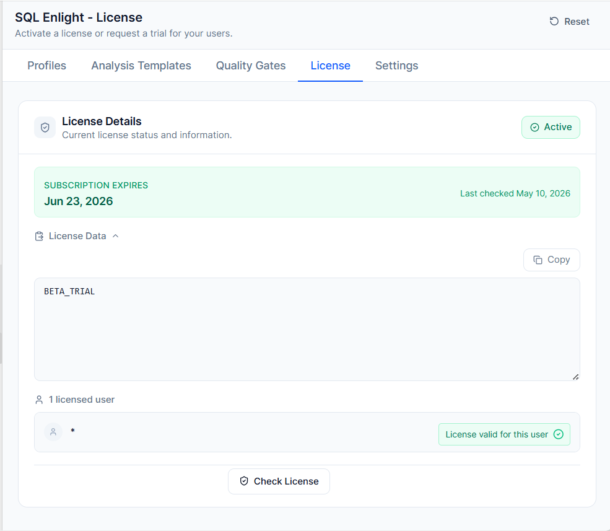Click 'Current license status and information.' text
The image size is (610, 531).
point(147,135)
